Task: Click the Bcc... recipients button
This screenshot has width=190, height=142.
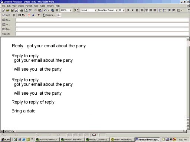Action: 7,29
